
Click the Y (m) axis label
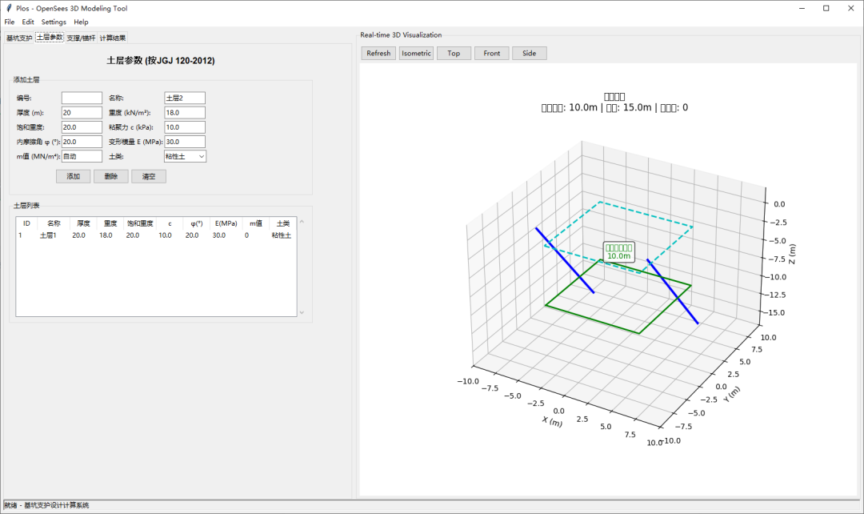click(732, 394)
